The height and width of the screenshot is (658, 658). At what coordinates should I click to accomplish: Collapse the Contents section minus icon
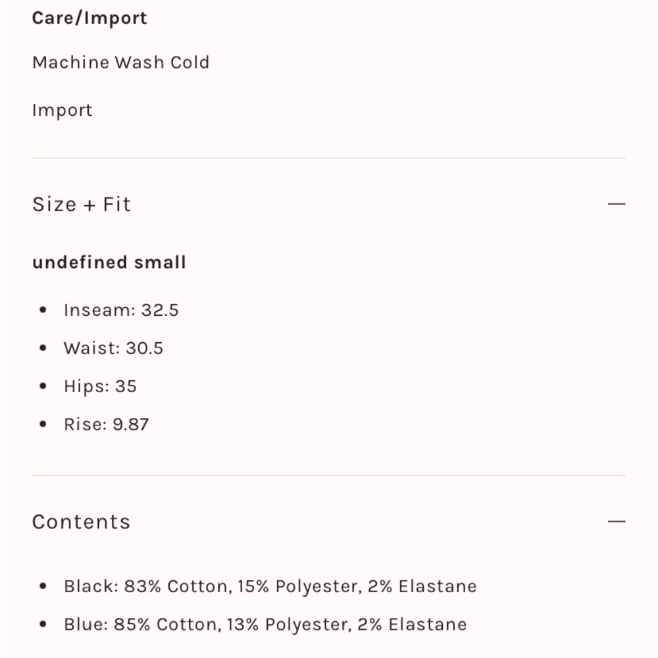617,522
